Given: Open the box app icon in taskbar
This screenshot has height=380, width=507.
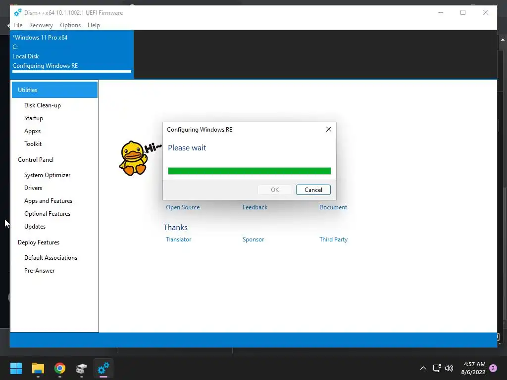Looking at the screenshot, I should point(82,368).
